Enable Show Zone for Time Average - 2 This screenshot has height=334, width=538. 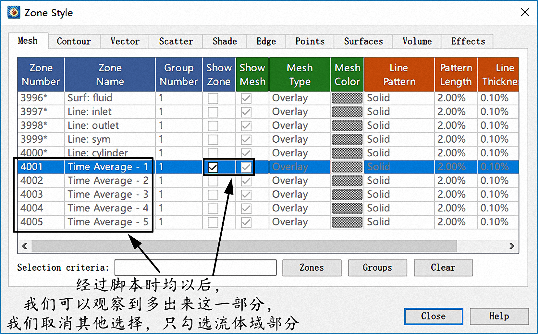213,181
